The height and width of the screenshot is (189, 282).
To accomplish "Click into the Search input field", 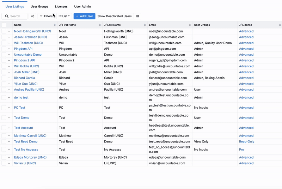I will pos(17,16).
